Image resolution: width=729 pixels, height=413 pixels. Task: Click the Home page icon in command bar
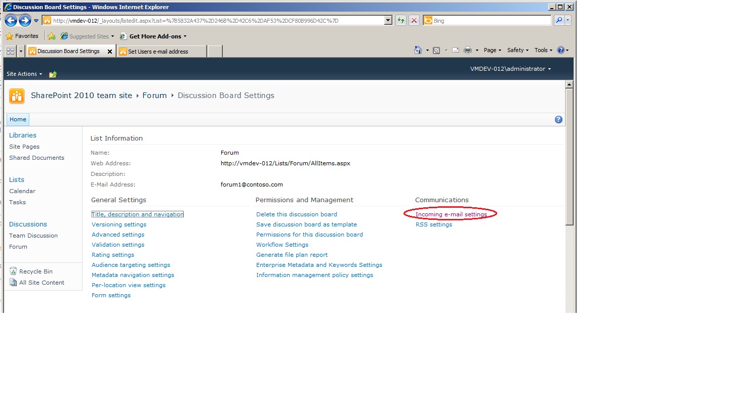418,50
